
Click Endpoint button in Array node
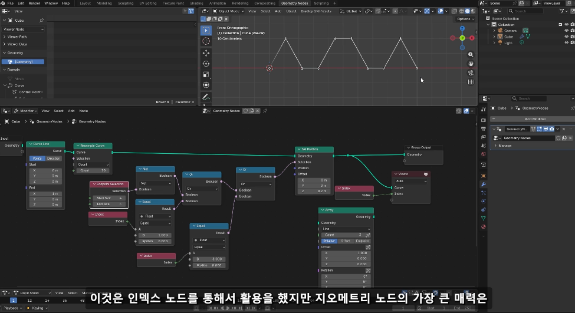coord(362,241)
